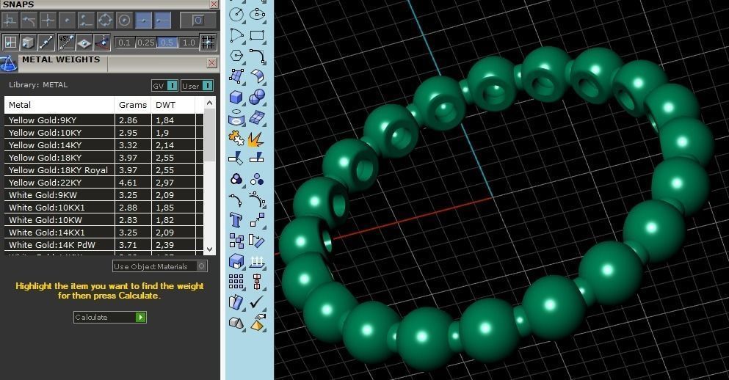The image size is (729, 380).
Task: Open surface from corner points tool
Action: pyautogui.click(x=236, y=76)
